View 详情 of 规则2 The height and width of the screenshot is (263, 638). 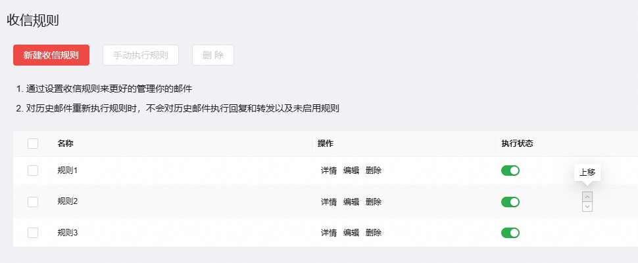(329, 201)
